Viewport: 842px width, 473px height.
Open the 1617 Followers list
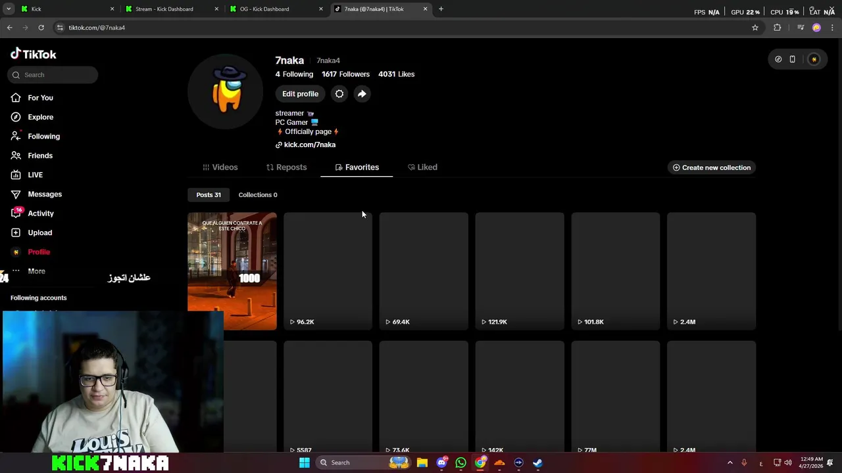click(345, 74)
